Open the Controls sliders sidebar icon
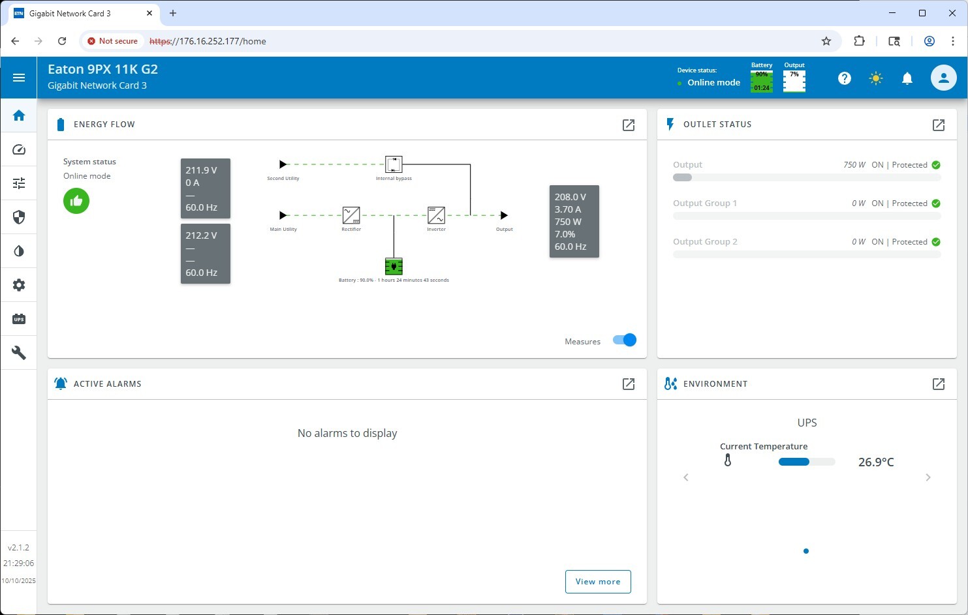968x615 pixels. pyautogui.click(x=19, y=183)
